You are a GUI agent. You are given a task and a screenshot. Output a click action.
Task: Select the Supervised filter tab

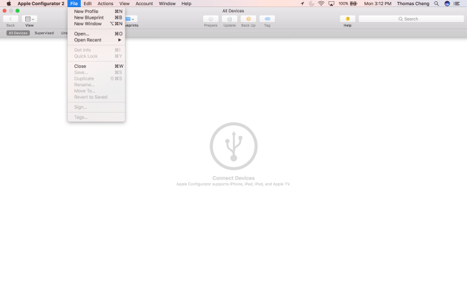point(44,33)
